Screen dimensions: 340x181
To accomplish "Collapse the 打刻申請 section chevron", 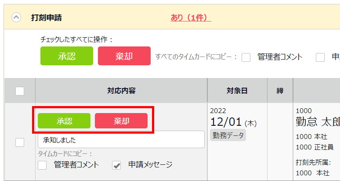I will click(x=16, y=18).
